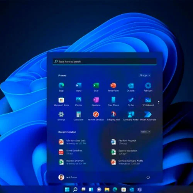Open the Fabrikam Sales Deck file

click(x=72, y=142)
